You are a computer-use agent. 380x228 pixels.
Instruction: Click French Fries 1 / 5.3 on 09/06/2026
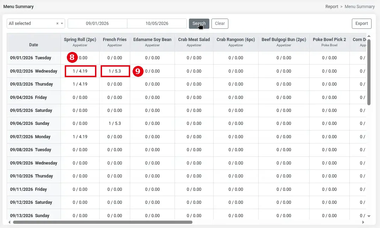coord(115,123)
